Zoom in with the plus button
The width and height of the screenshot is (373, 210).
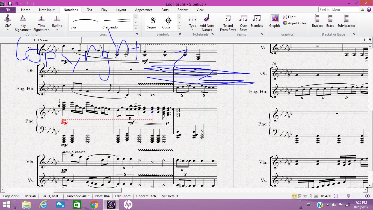[x=368, y=196]
